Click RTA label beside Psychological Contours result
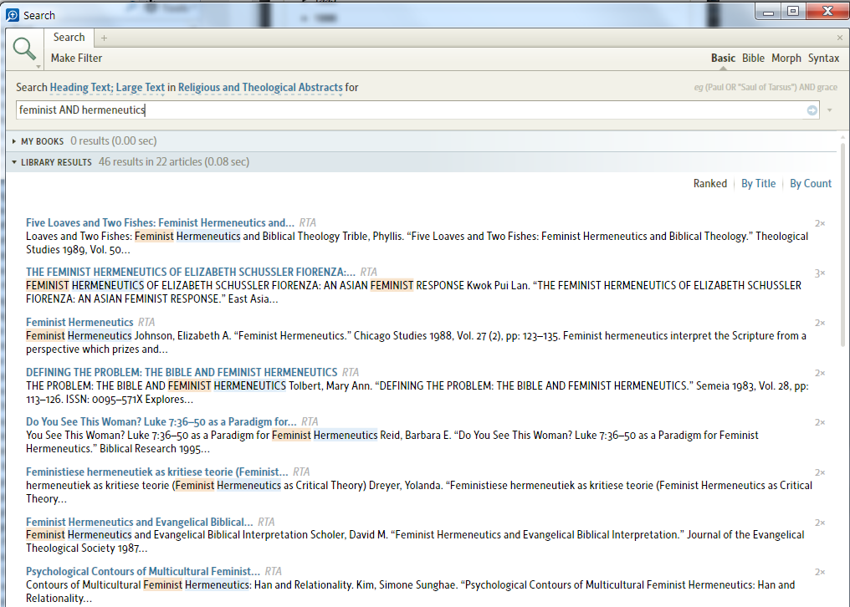 (274, 571)
